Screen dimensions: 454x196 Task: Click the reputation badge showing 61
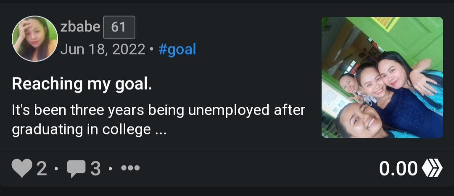tap(119, 27)
